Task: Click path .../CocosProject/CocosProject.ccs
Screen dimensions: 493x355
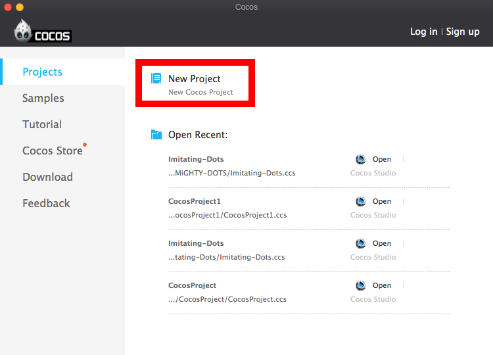Action: point(227,299)
